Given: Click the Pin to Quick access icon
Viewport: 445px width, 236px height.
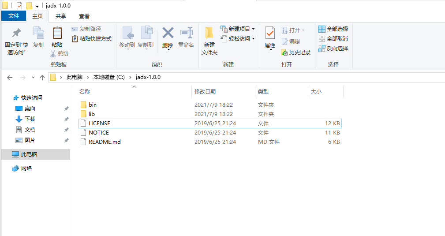Looking at the screenshot, I should click(16, 33).
